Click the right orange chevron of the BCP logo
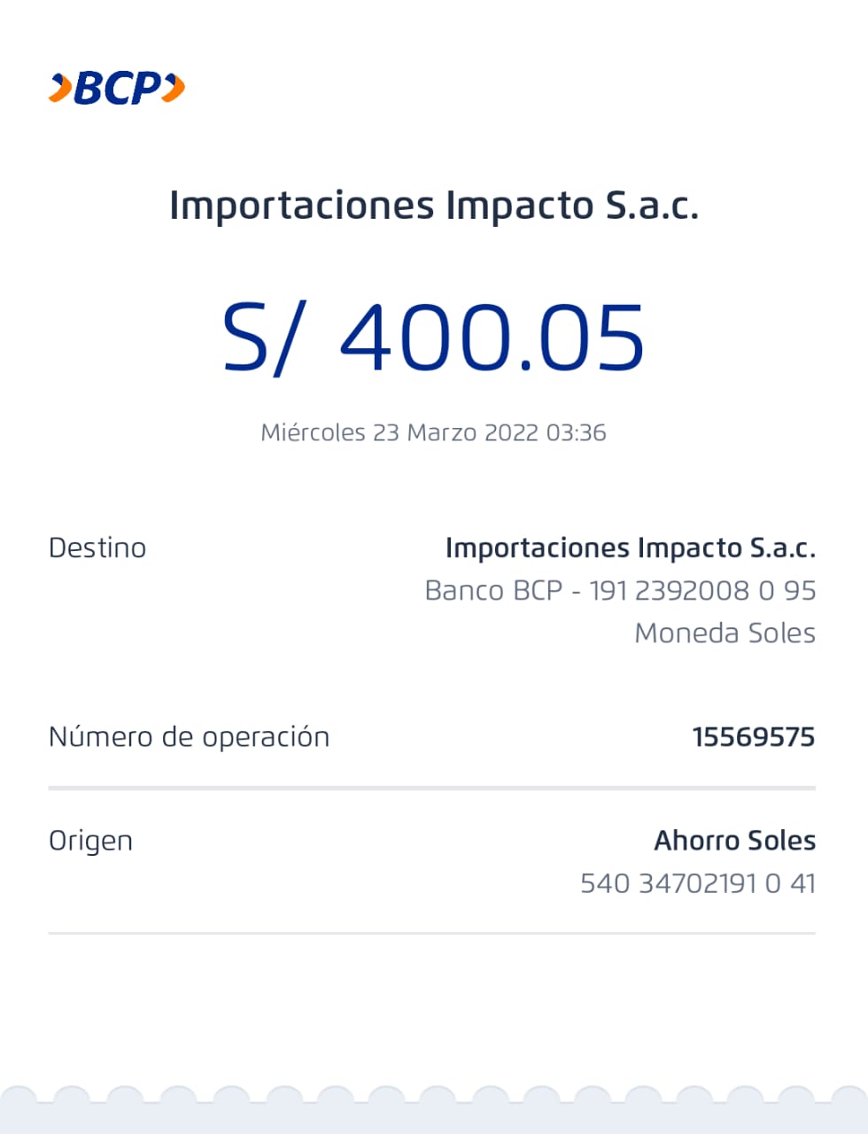Image resolution: width=868 pixels, height=1134 pixels. pyautogui.click(x=175, y=88)
